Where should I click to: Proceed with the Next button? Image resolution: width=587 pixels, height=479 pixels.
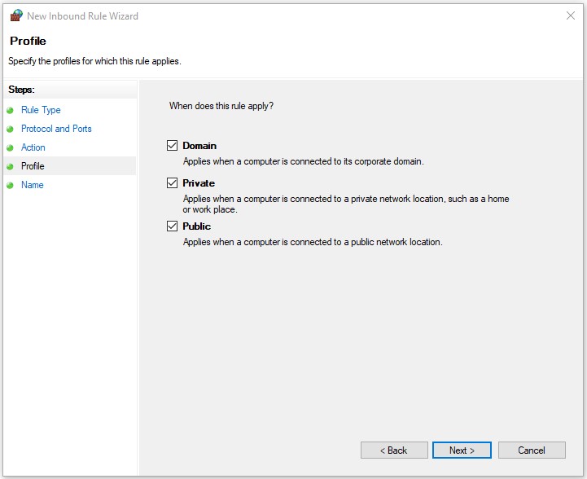click(462, 450)
